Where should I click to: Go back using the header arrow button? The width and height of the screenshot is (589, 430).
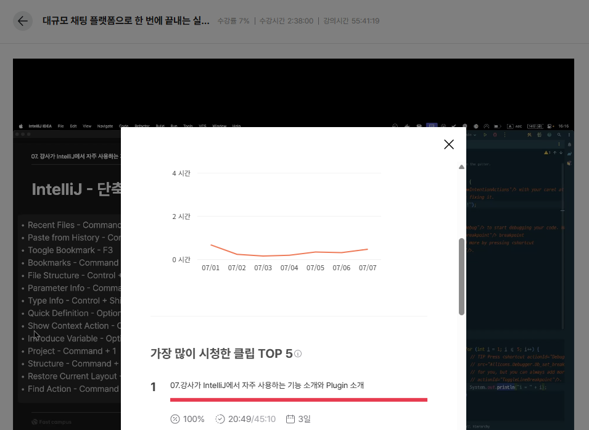pyautogui.click(x=23, y=21)
